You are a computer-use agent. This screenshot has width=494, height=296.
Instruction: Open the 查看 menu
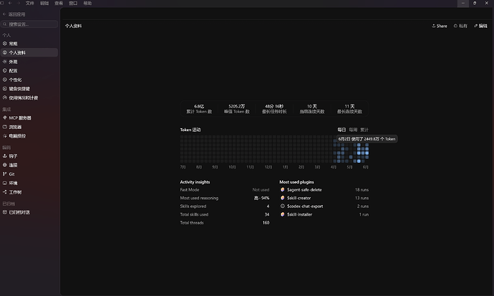tap(59, 3)
